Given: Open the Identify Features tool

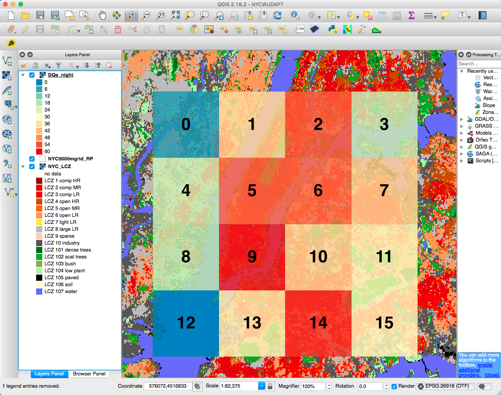Looking at the screenshot, I should pos(295,15).
